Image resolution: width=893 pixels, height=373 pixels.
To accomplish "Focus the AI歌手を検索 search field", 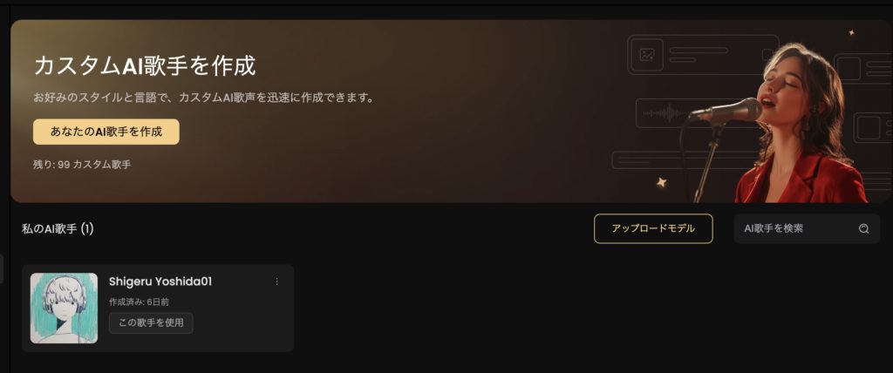I will tap(807, 228).
